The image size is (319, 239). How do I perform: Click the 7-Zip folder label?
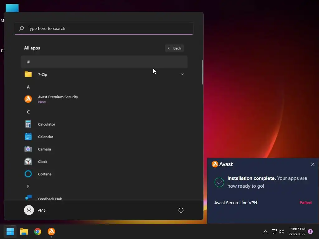[x=42, y=74]
